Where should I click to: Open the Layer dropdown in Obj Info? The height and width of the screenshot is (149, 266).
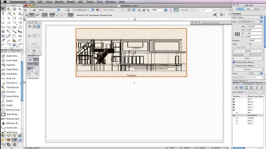pos(250,22)
